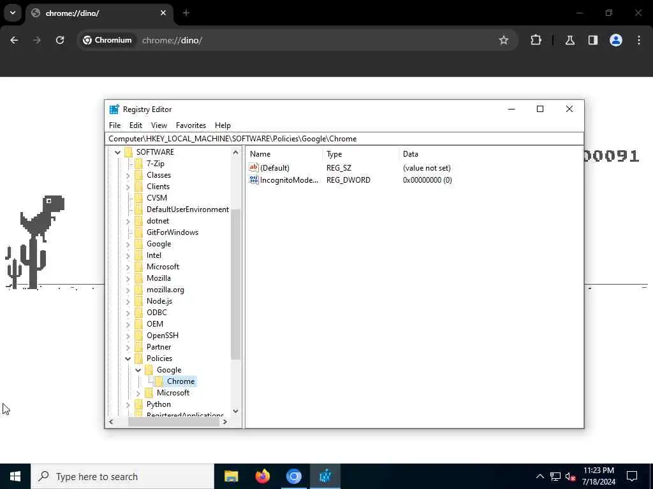Click the DWORD value binary icon
Image resolution: width=653 pixels, height=489 pixels.
254,180
